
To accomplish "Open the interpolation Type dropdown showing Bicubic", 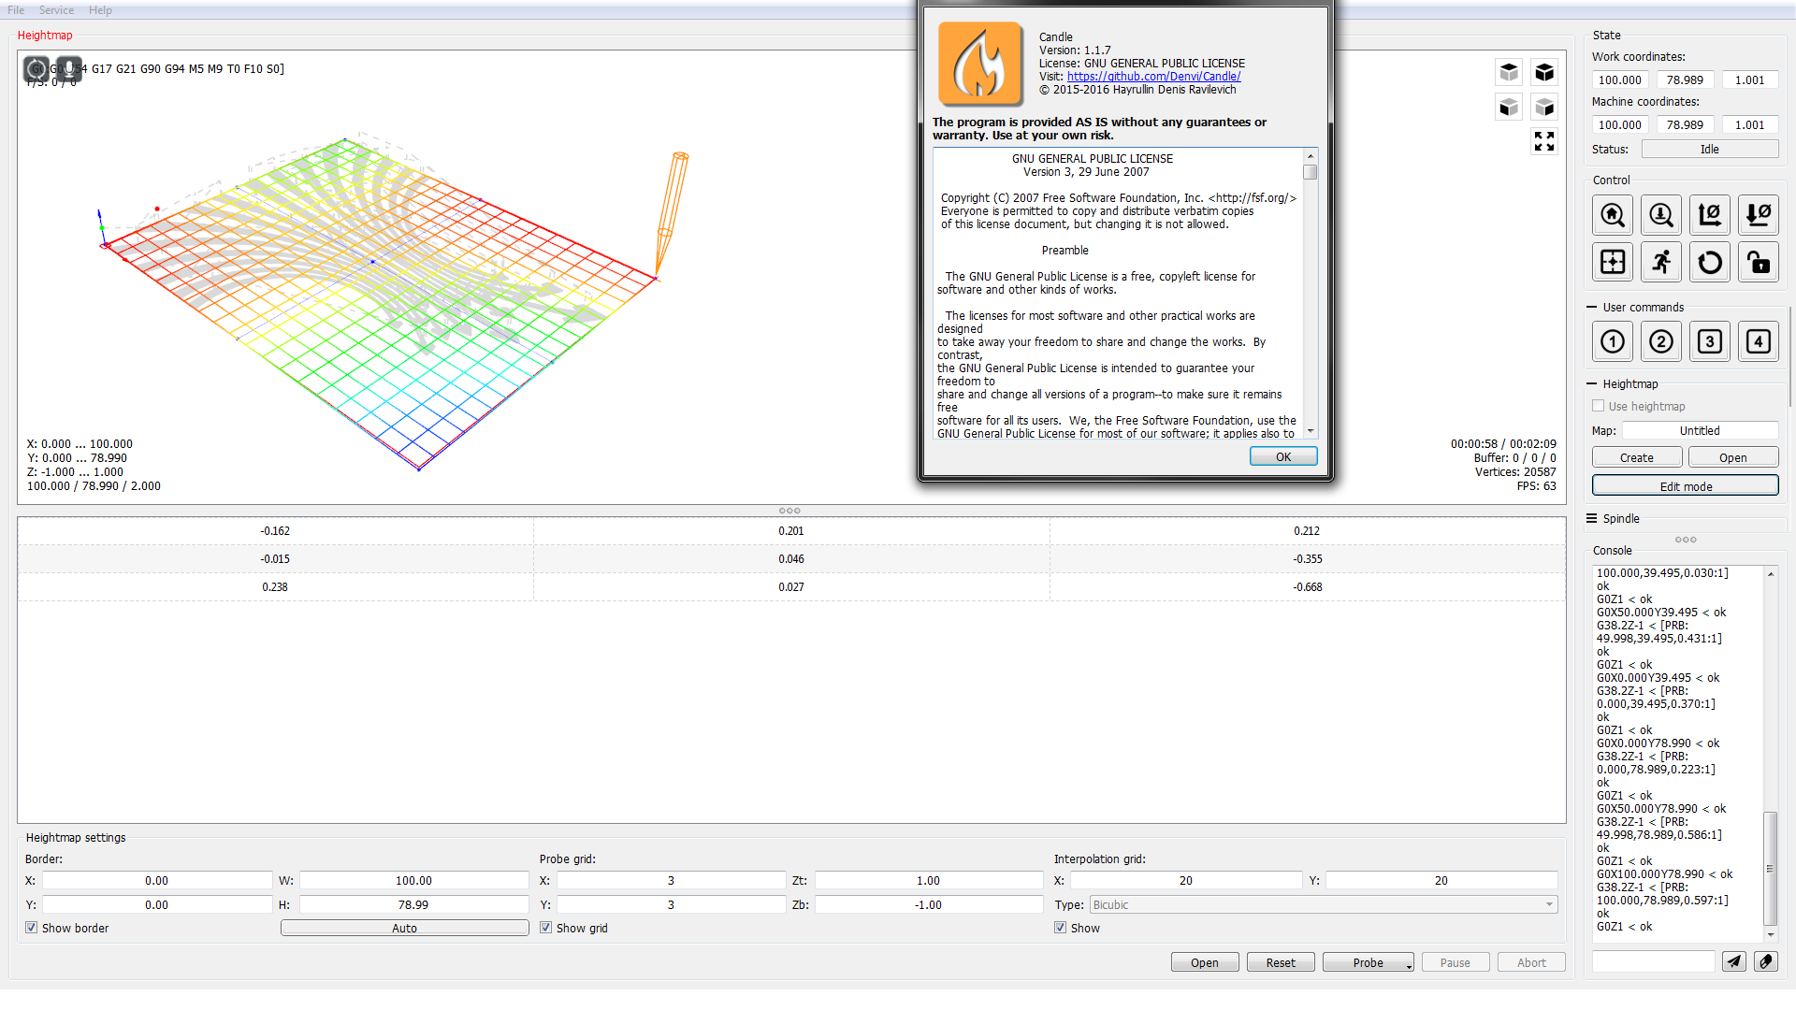I will tap(1551, 904).
